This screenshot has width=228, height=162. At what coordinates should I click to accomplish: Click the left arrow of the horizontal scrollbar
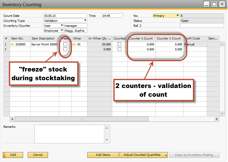coord(12,119)
